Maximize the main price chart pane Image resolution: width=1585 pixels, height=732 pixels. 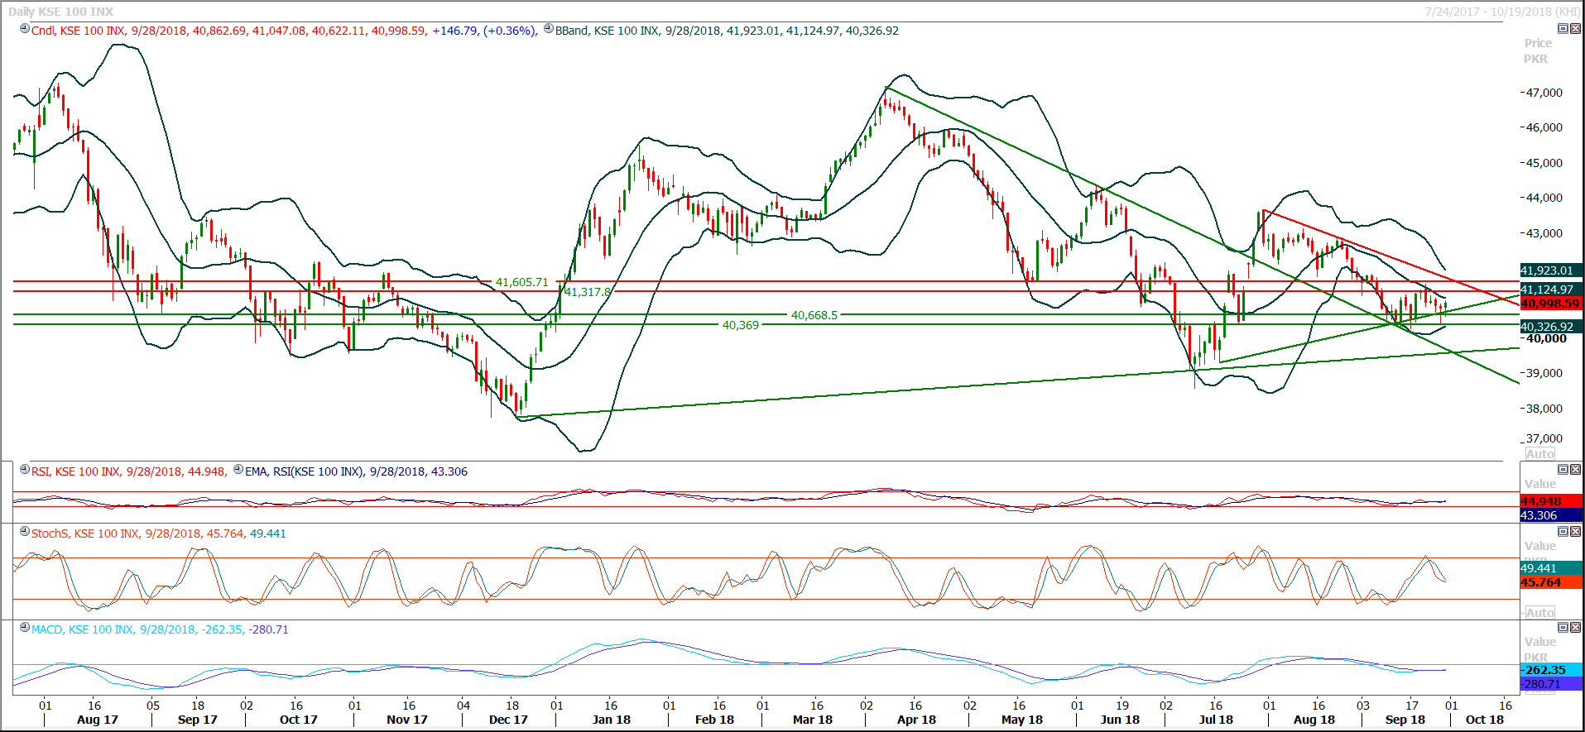click(x=1563, y=29)
